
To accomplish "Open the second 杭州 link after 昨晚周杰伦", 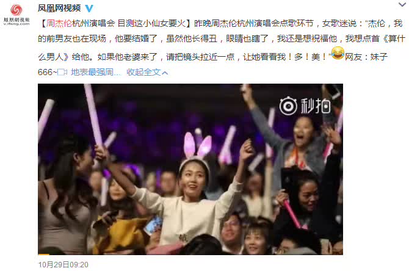I will (245, 23).
